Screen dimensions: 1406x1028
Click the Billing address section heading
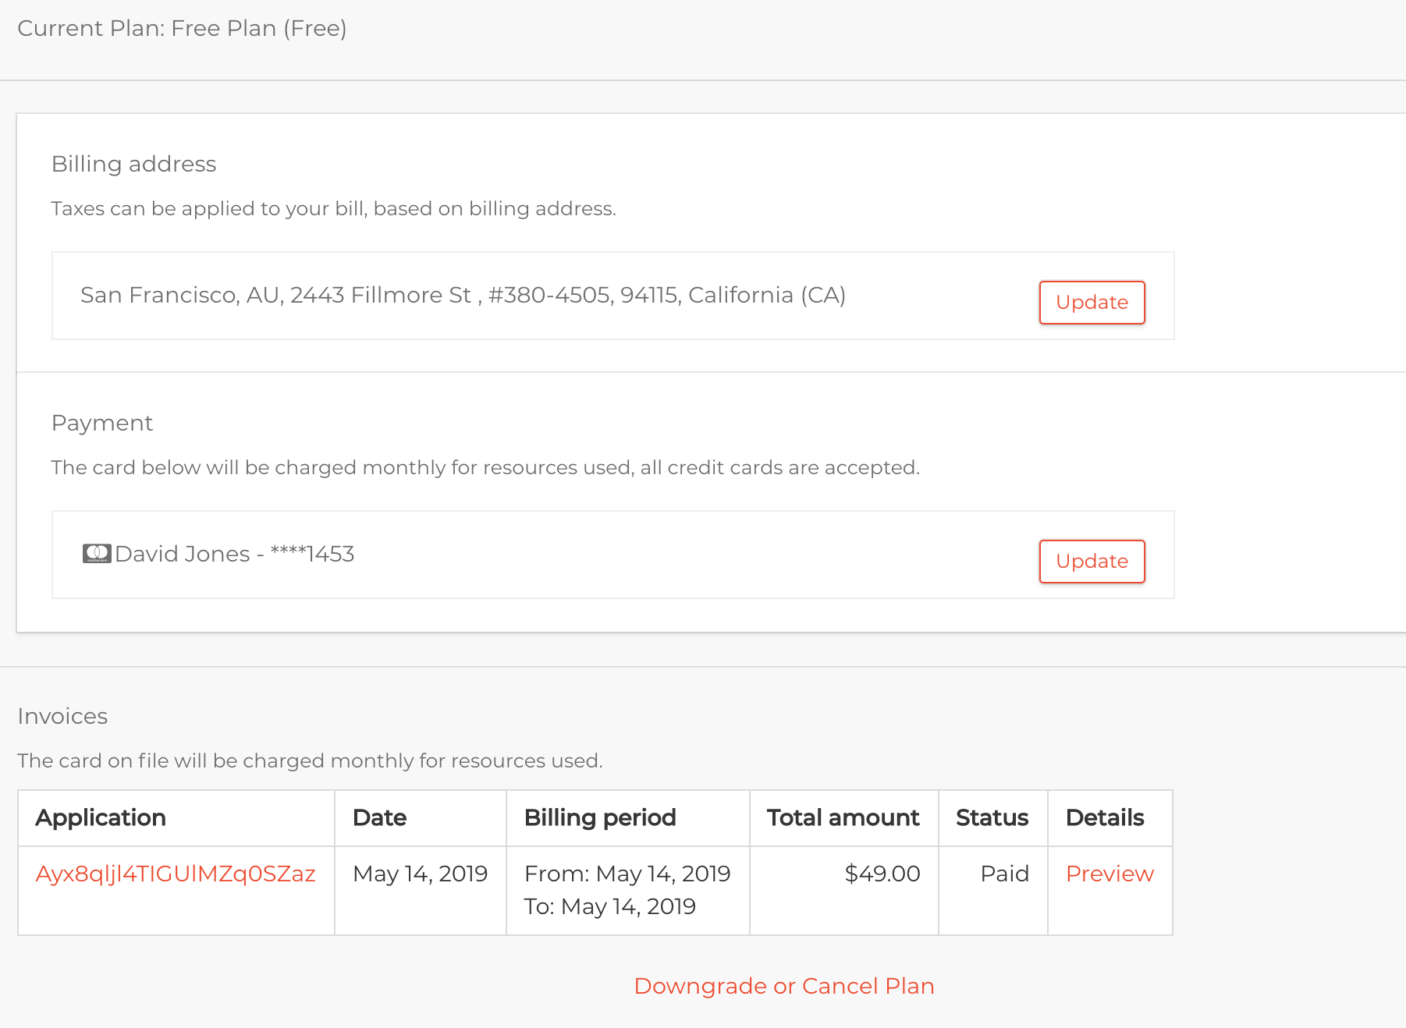tap(133, 164)
